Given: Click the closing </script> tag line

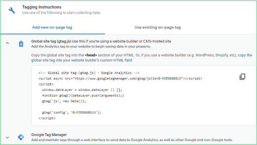Looking at the screenshot, I should pos(47,118).
